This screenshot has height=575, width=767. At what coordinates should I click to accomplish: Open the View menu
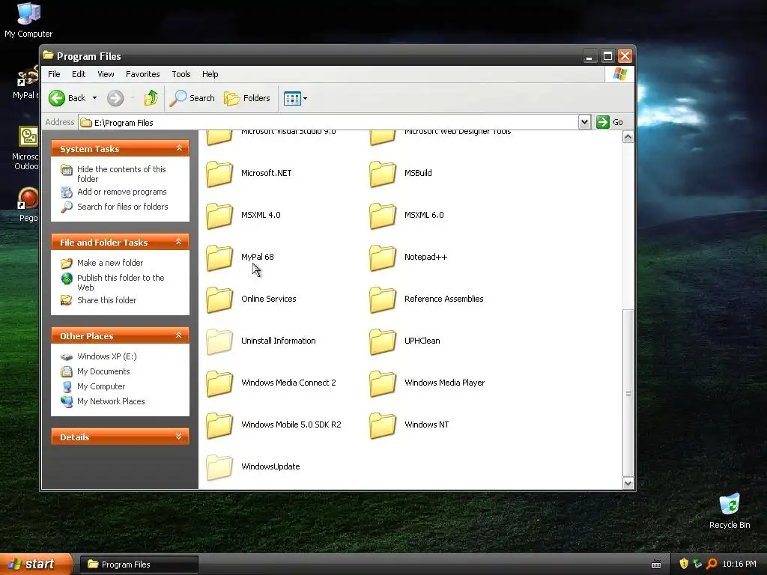click(x=106, y=74)
